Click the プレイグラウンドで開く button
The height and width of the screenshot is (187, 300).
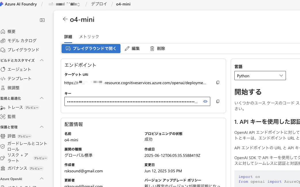[x=91, y=49]
